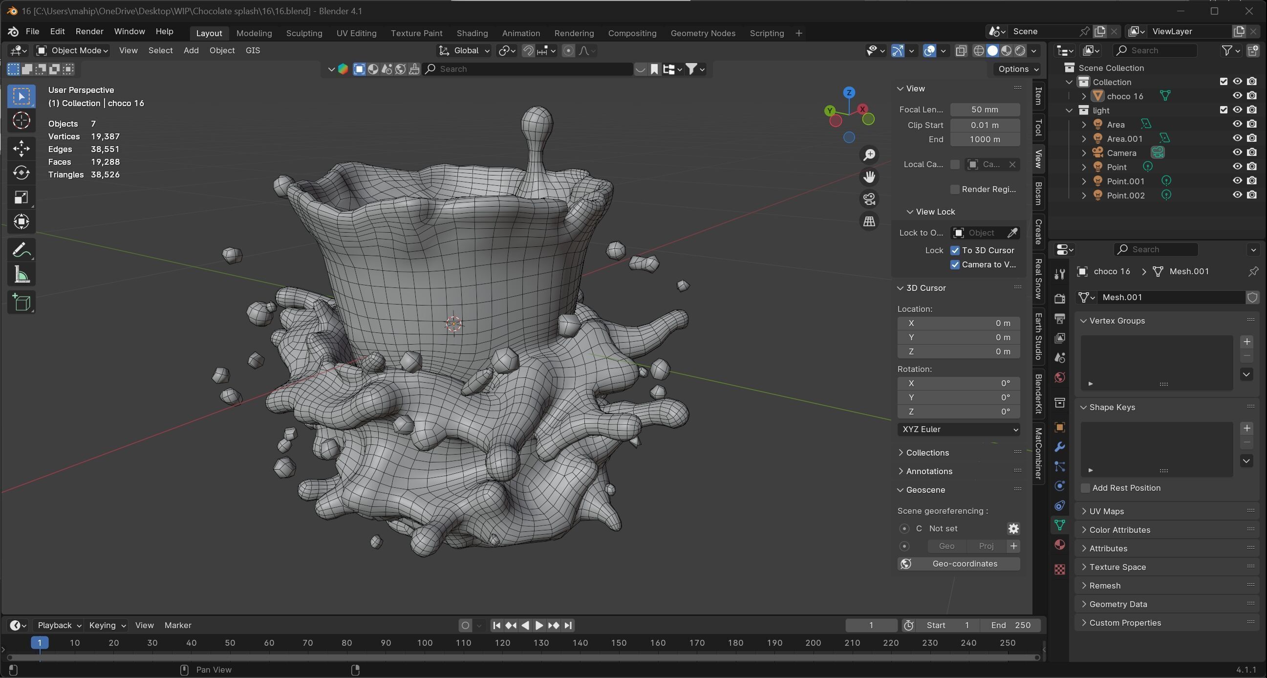The image size is (1267, 678).
Task: Jump to the timeline start frame
Action: click(x=496, y=626)
